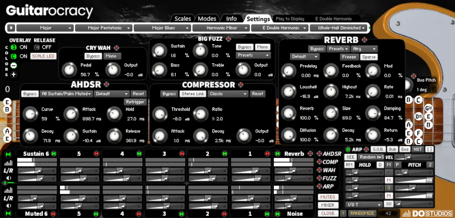Open Big Fuzz Presets dropdown
This screenshot has width=455, height=218.
tap(253, 55)
